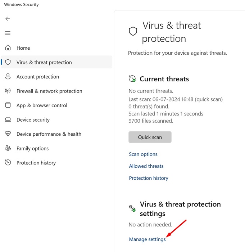Open Protection history link under Current threats
The height and width of the screenshot is (252, 245).
[x=149, y=178]
